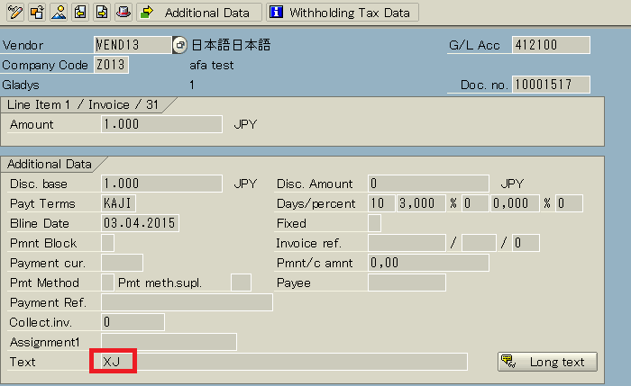
Task: Click the Japanese vendor name text
Action: (x=231, y=45)
